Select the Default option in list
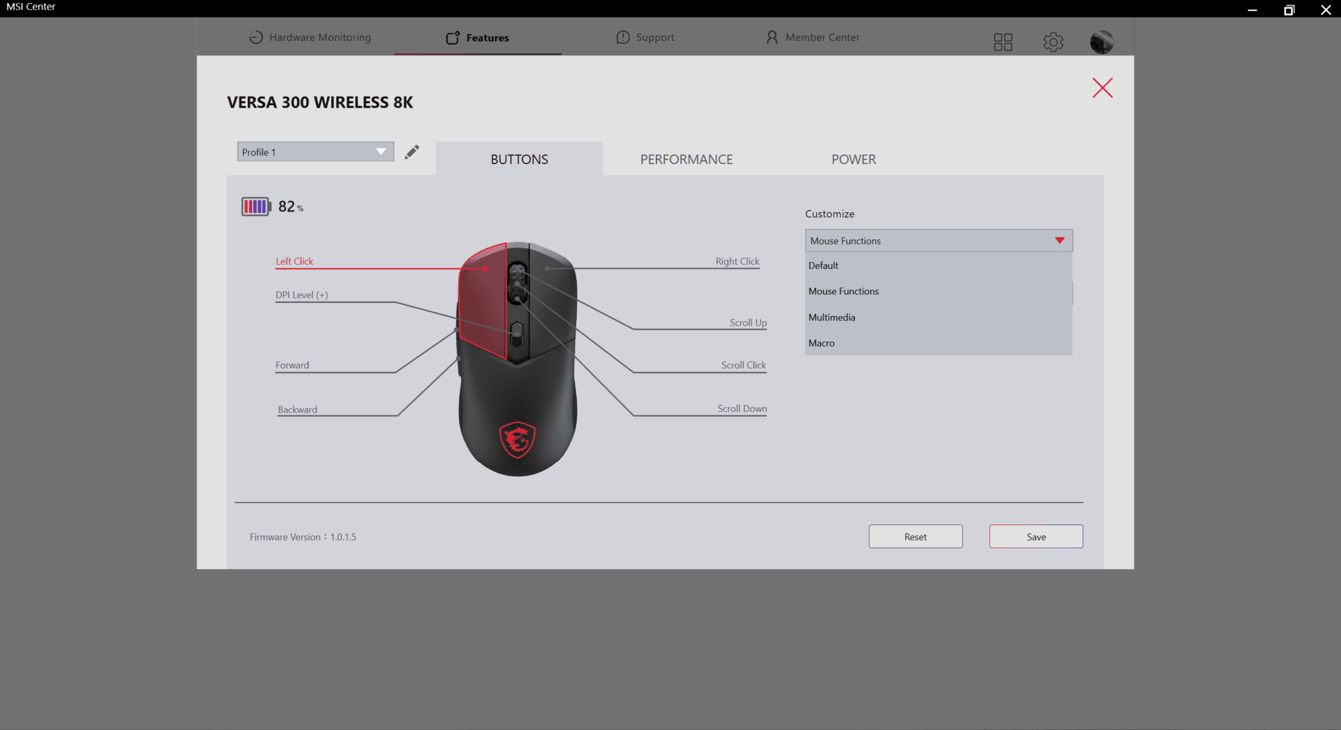The height and width of the screenshot is (730, 1341). click(x=823, y=265)
